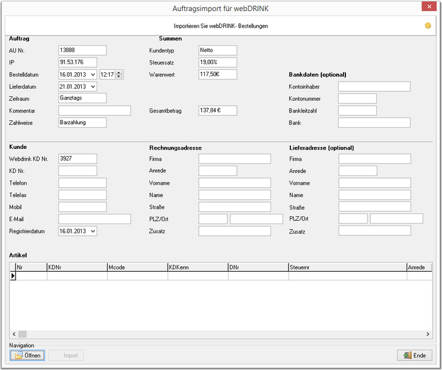Click the Kontonummer input field
Viewport: 442px width, 370px height.
pyautogui.click(x=357, y=99)
